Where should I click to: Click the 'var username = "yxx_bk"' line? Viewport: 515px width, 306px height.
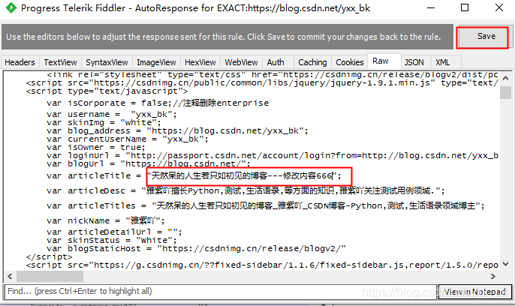pos(112,115)
